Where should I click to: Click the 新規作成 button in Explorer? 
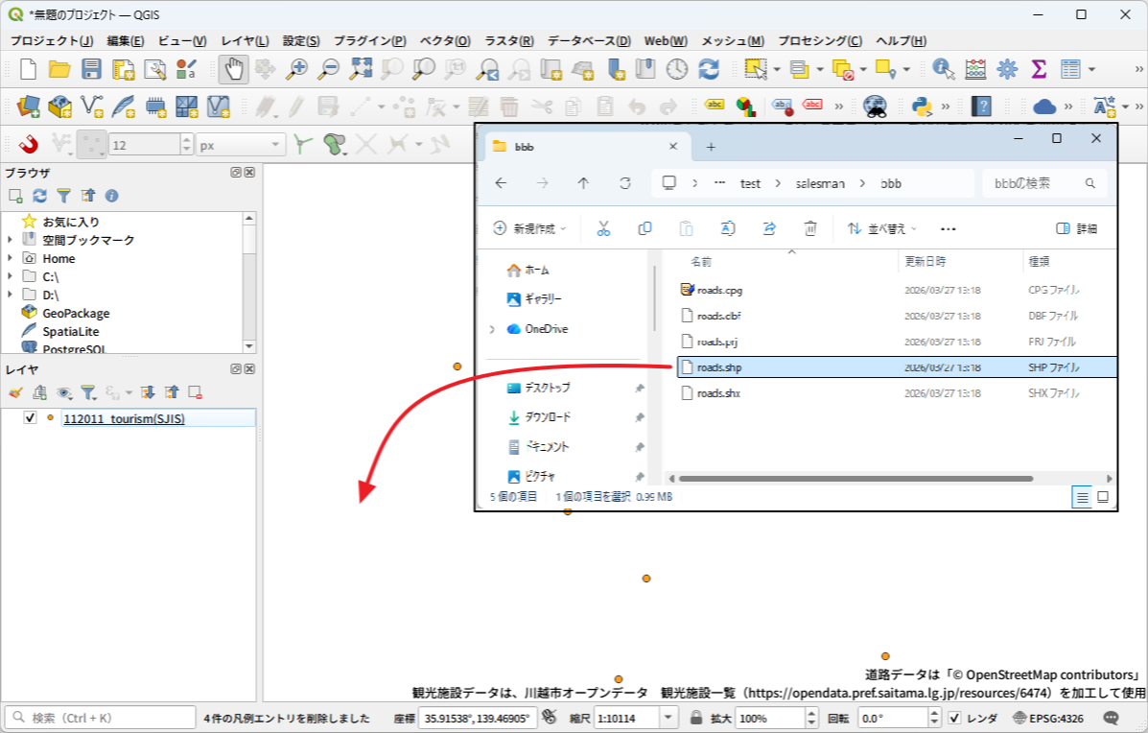pos(530,228)
